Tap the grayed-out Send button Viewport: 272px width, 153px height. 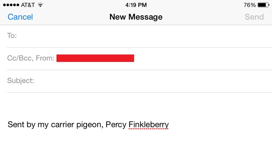tap(254, 17)
